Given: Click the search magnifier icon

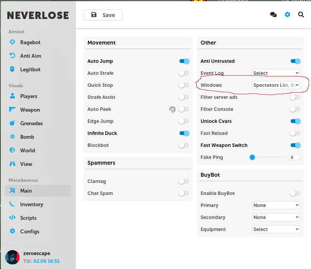Looking at the screenshot, I should pyautogui.click(x=301, y=15).
